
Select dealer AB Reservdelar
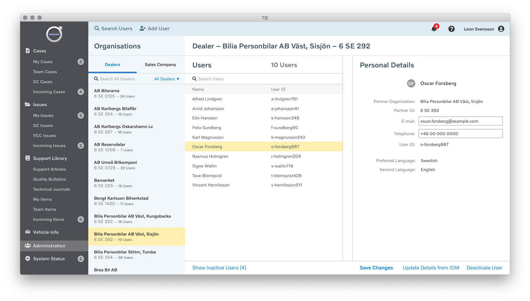(137, 147)
